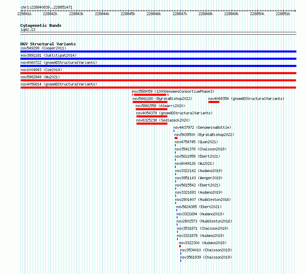The width and height of the screenshot is (306, 274).
Task: Click esv3589059 (1000GenomesConsortiumPhase3) label
Action: (173, 91)
